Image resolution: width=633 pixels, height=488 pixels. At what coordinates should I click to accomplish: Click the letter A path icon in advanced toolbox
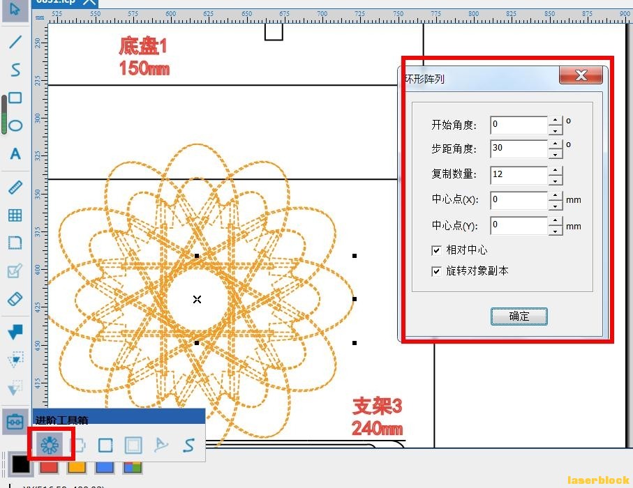(161, 445)
